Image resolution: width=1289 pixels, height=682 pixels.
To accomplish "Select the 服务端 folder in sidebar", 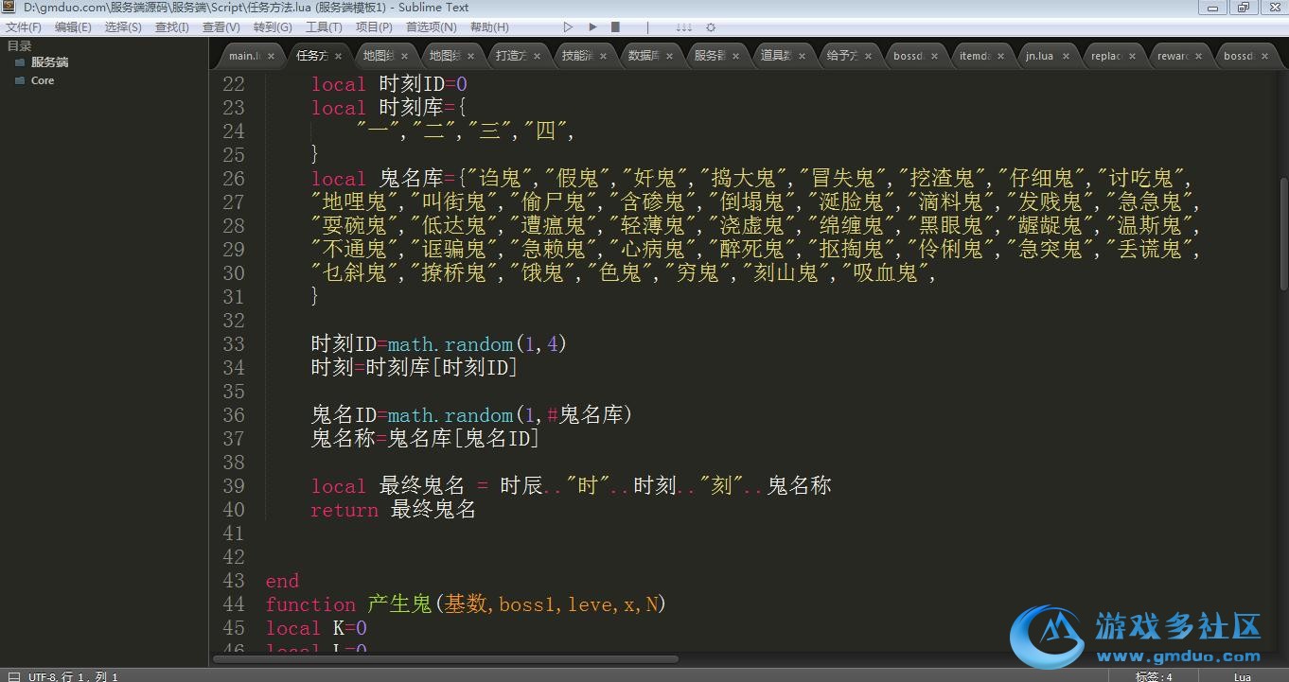I will 49,62.
